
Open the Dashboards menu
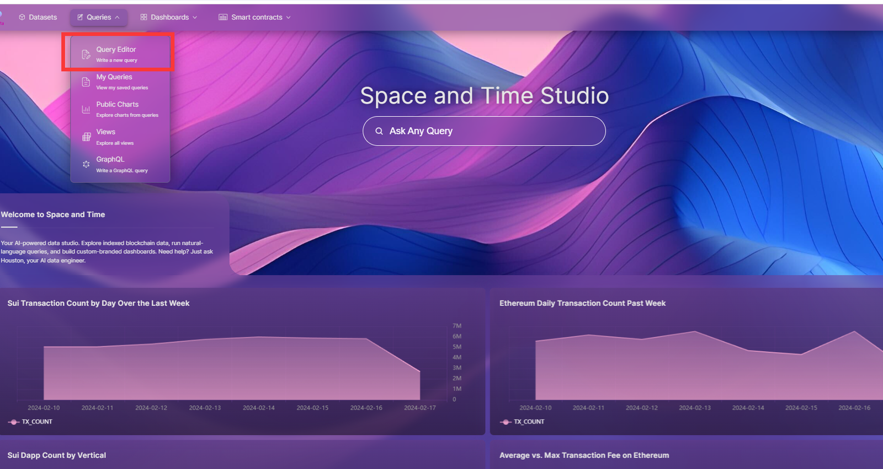click(168, 17)
